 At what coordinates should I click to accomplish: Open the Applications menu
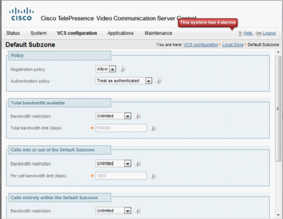[x=121, y=33]
